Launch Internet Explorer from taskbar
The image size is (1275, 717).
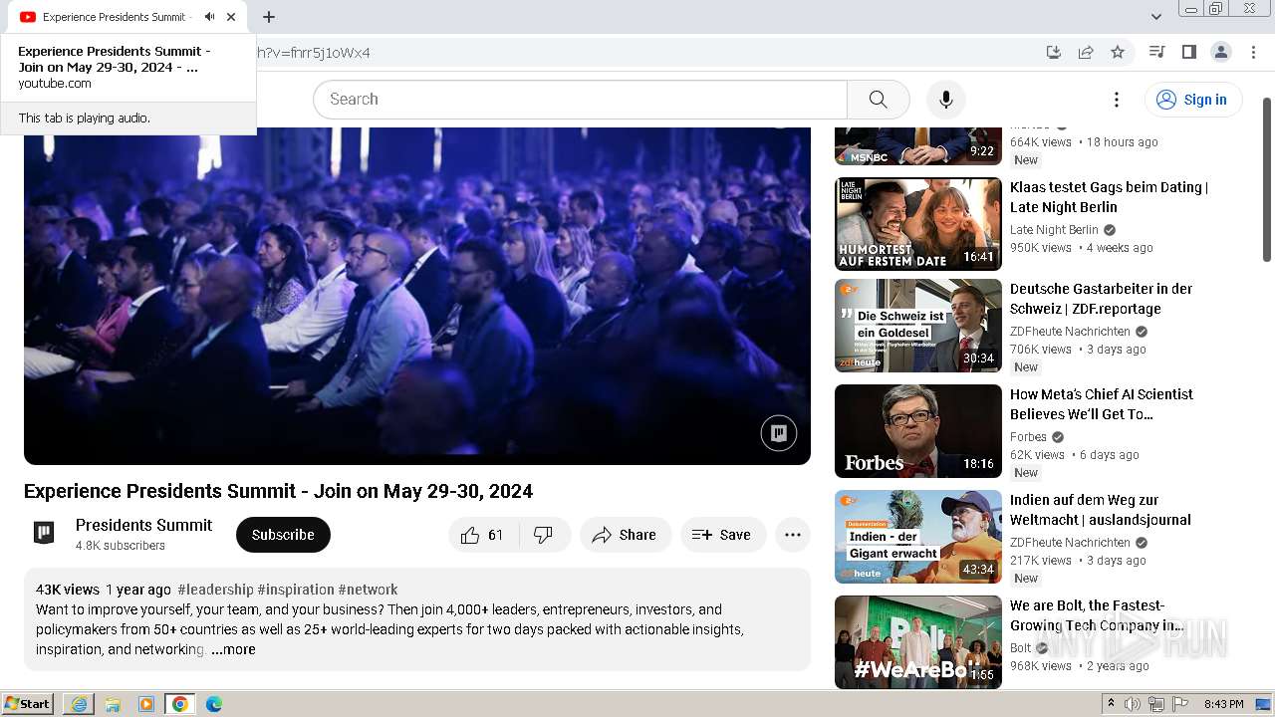(79, 704)
